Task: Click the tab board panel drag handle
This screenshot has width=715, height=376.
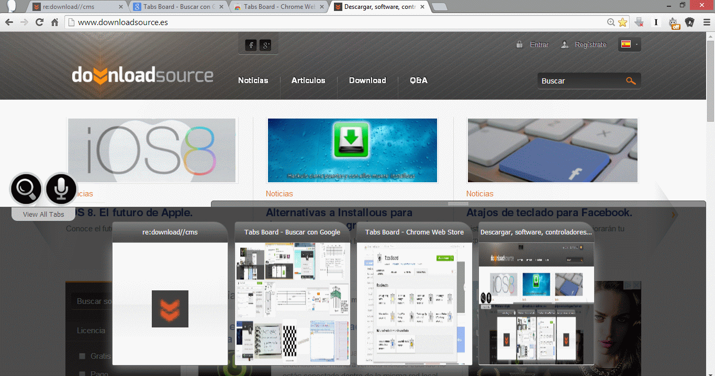Action: click(x=459, y=203)
